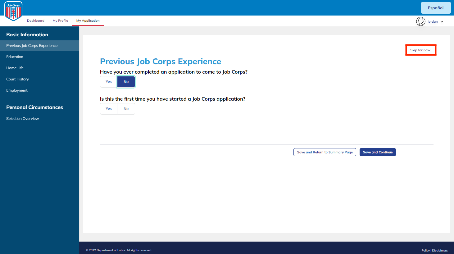
Task: Click the Skip for now link
Action: tap(420, 50)
